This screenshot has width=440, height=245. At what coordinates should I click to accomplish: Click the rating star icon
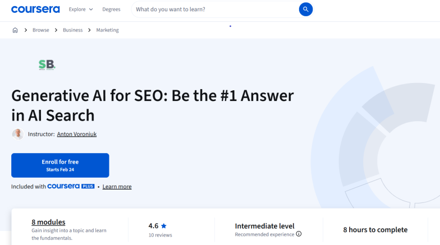click(x=164, y=226)
